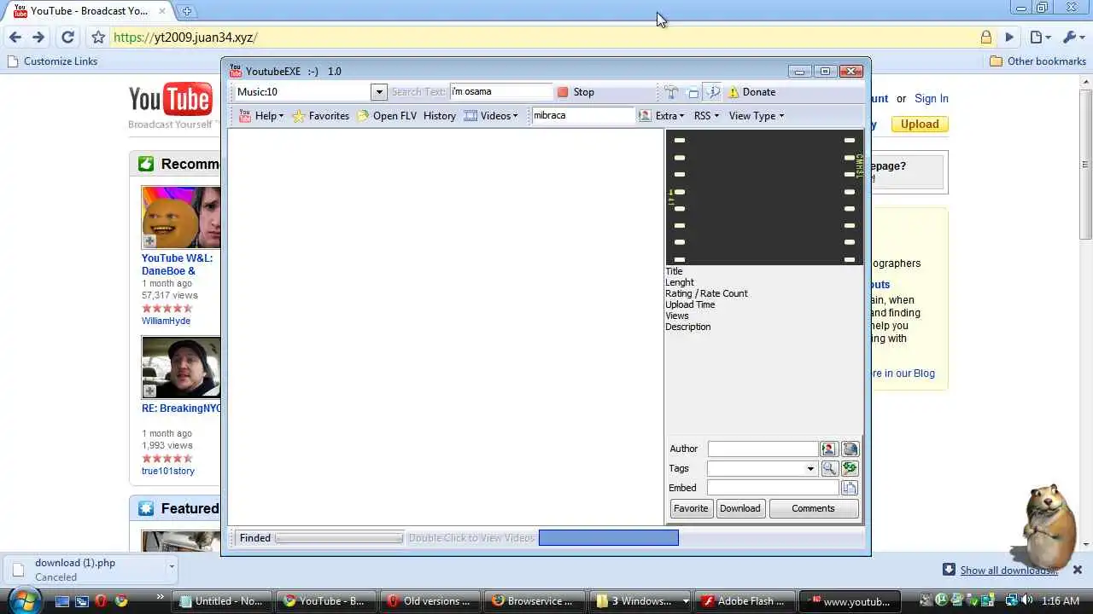Open Chrome's wrench settings menu

pyautogui.click(x=1073, y=38)
